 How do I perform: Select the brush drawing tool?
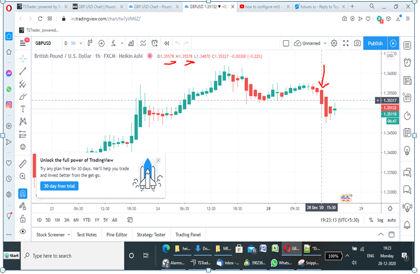23,97
